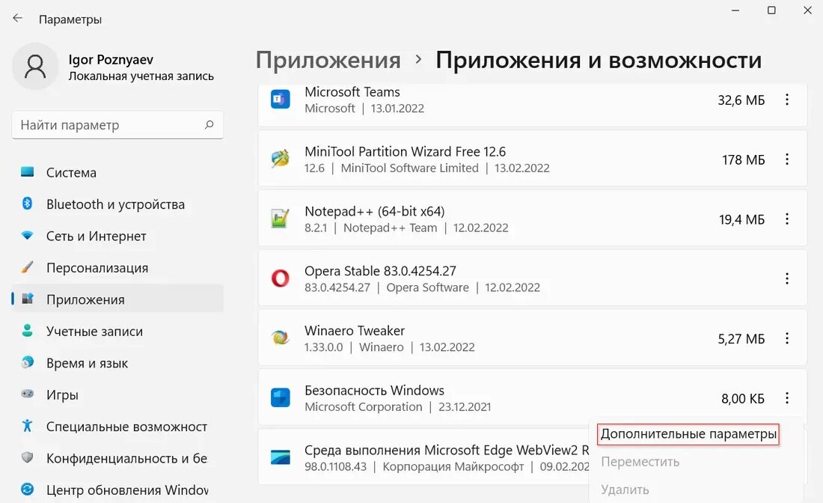This screenshot has width=823, height=503.
Task: Click the Winaero Tweaker app icon
Action: (281, 338)
